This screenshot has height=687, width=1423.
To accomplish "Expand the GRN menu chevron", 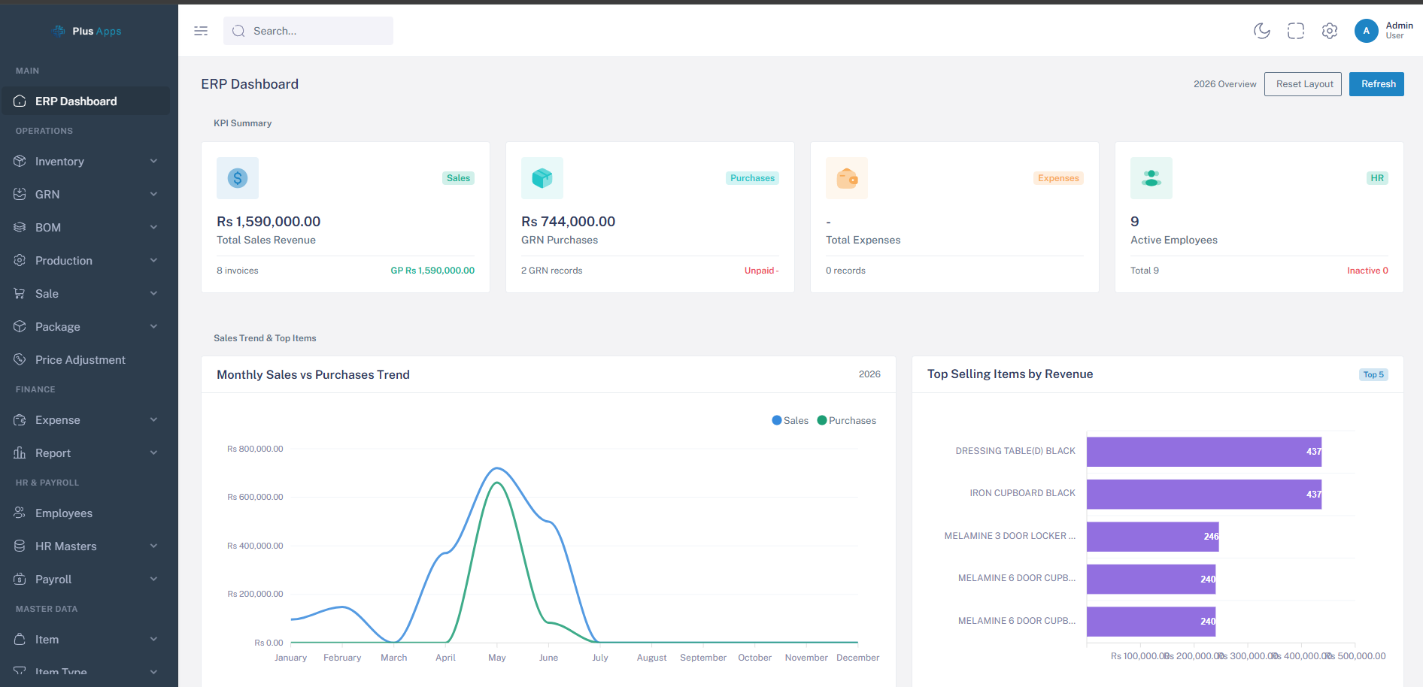I will (x=153, y=194).
